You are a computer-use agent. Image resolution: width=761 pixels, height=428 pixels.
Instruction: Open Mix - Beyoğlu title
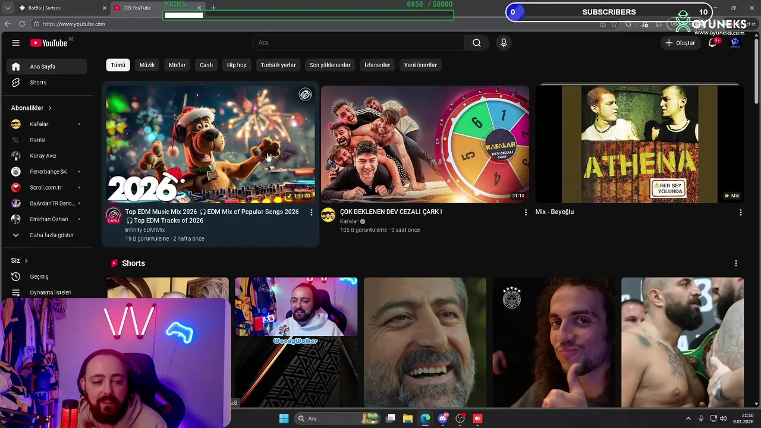(554, 212)
